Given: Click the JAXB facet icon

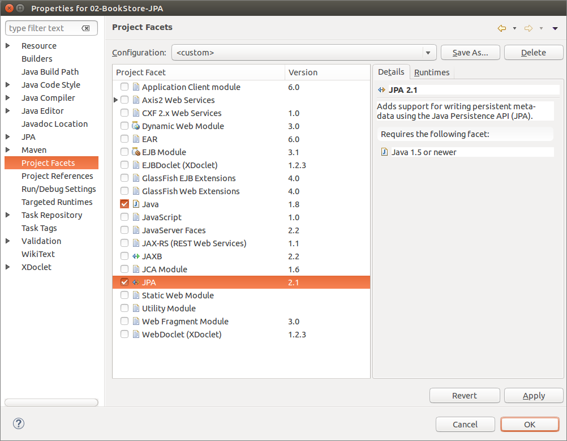Looking at the screenshot, I should coord(136,256).
